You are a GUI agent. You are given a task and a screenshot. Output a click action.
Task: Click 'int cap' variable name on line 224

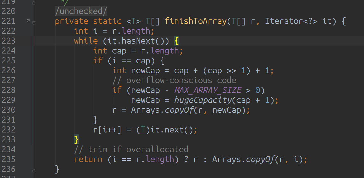119,51
